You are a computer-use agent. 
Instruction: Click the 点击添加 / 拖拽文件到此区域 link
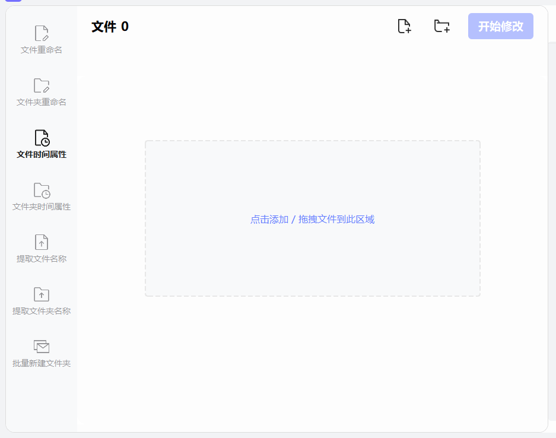(312, 219)
